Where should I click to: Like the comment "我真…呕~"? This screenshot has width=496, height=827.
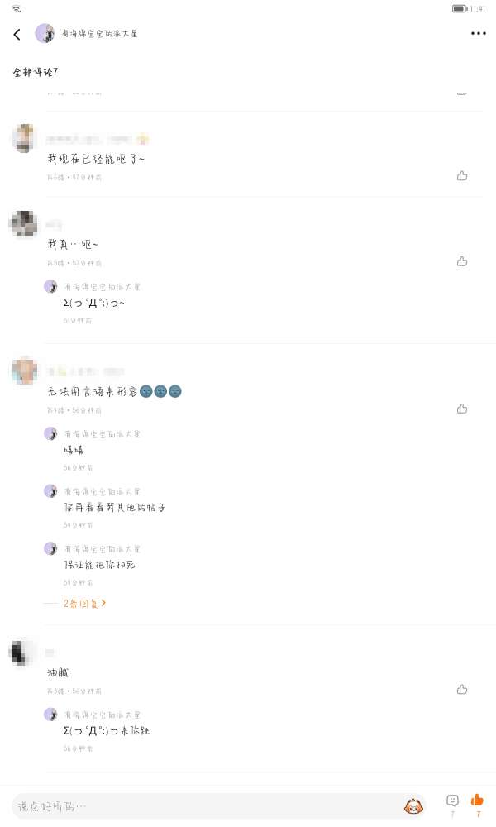pyautogui.click(x=462, y=261)
